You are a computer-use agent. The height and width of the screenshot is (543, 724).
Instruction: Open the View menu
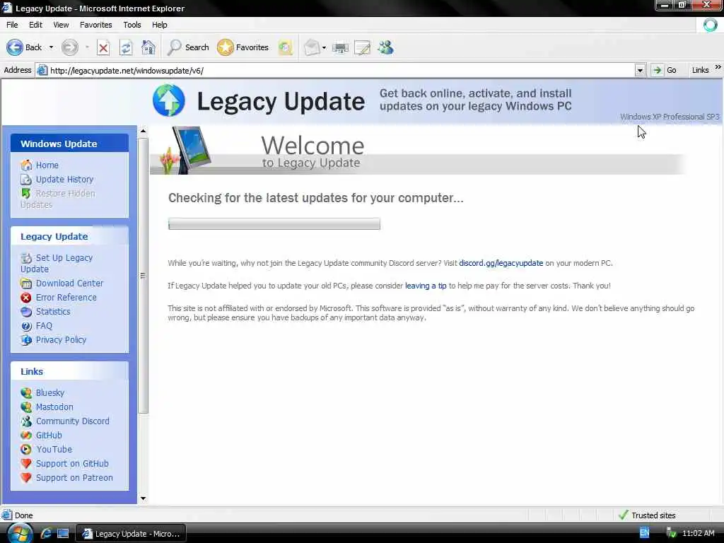coord(61,25)
